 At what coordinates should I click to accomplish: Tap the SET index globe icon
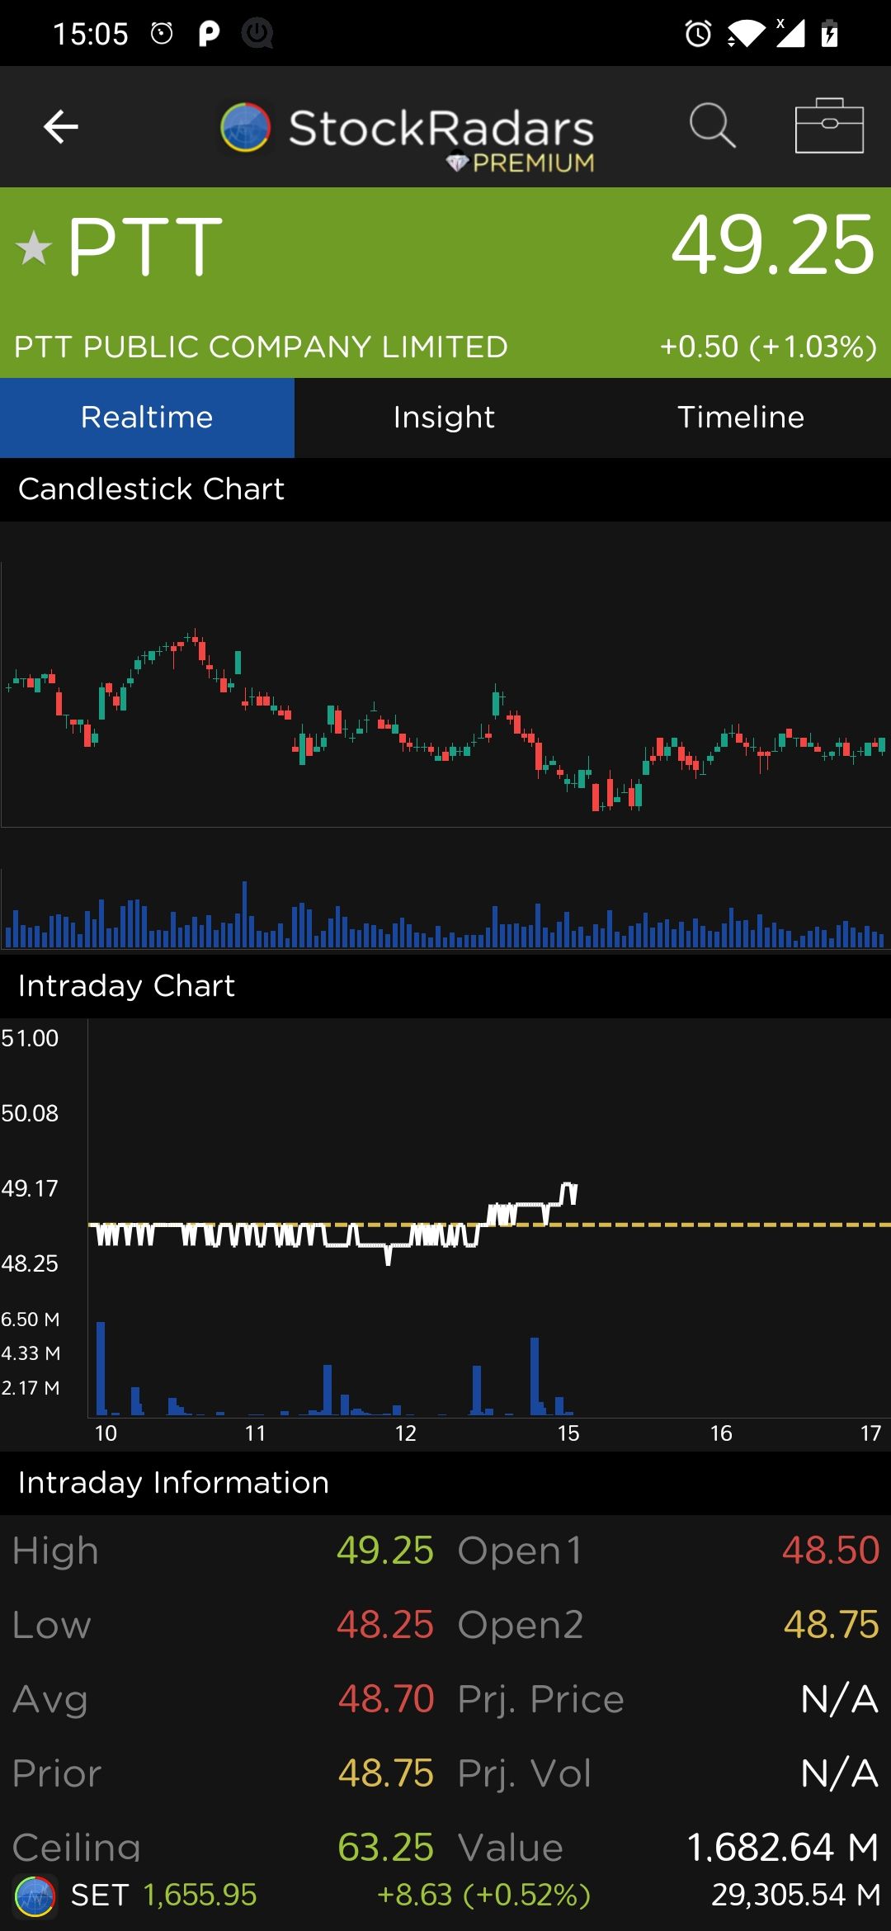coord(35,1896)
